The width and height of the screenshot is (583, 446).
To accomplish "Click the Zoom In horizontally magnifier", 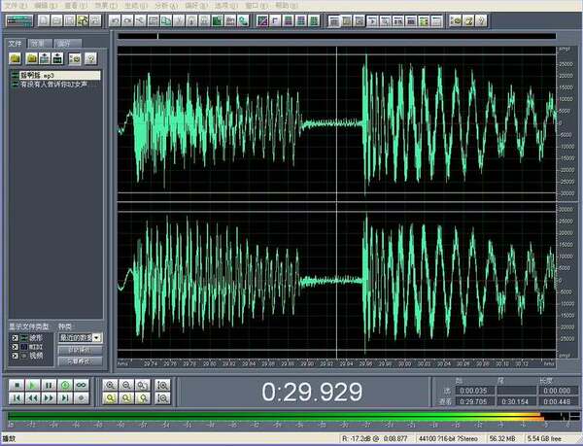I will (x=111, y=385).
